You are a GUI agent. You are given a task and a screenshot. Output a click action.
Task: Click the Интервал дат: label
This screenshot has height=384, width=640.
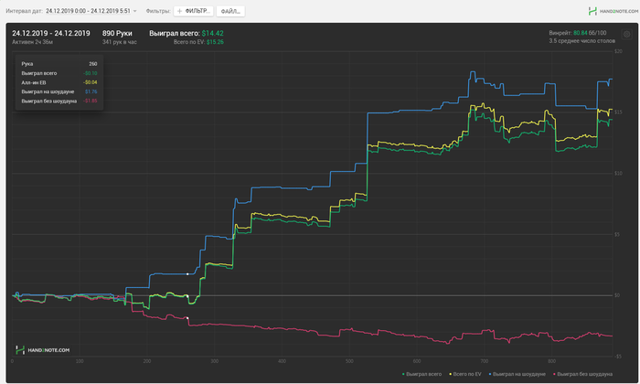24,11
